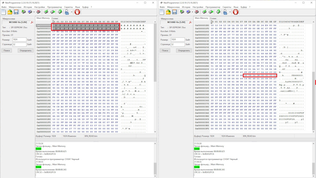Expand padlock dropdown arrow in right window
This screenshot has height=178, width=316.
[x=230, y=12]
